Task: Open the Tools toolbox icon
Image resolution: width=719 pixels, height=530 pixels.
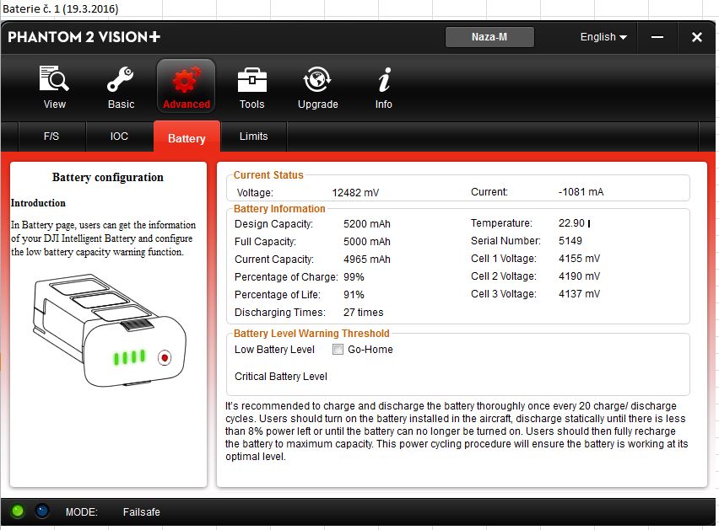Action: (x=251, y=88)
